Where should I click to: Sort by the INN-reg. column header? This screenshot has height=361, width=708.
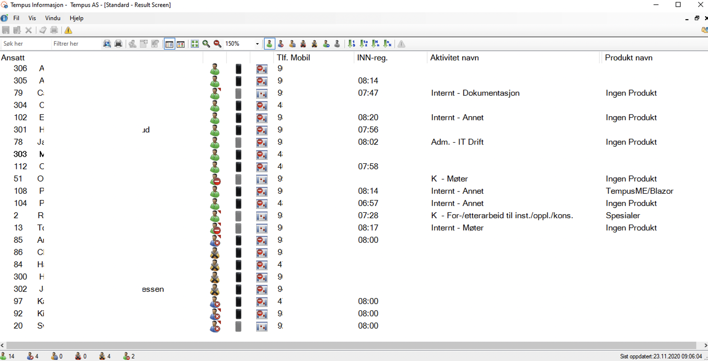tap(372, 58)
